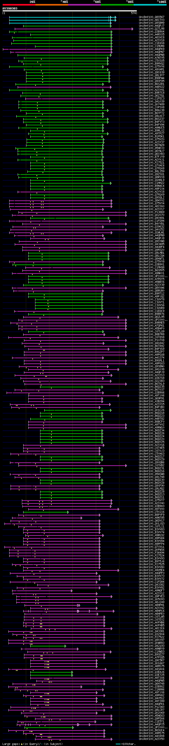Screen dimensions: 169x746
Task: Open hit UniRef100_Q07489
Action: pos(152,105)
